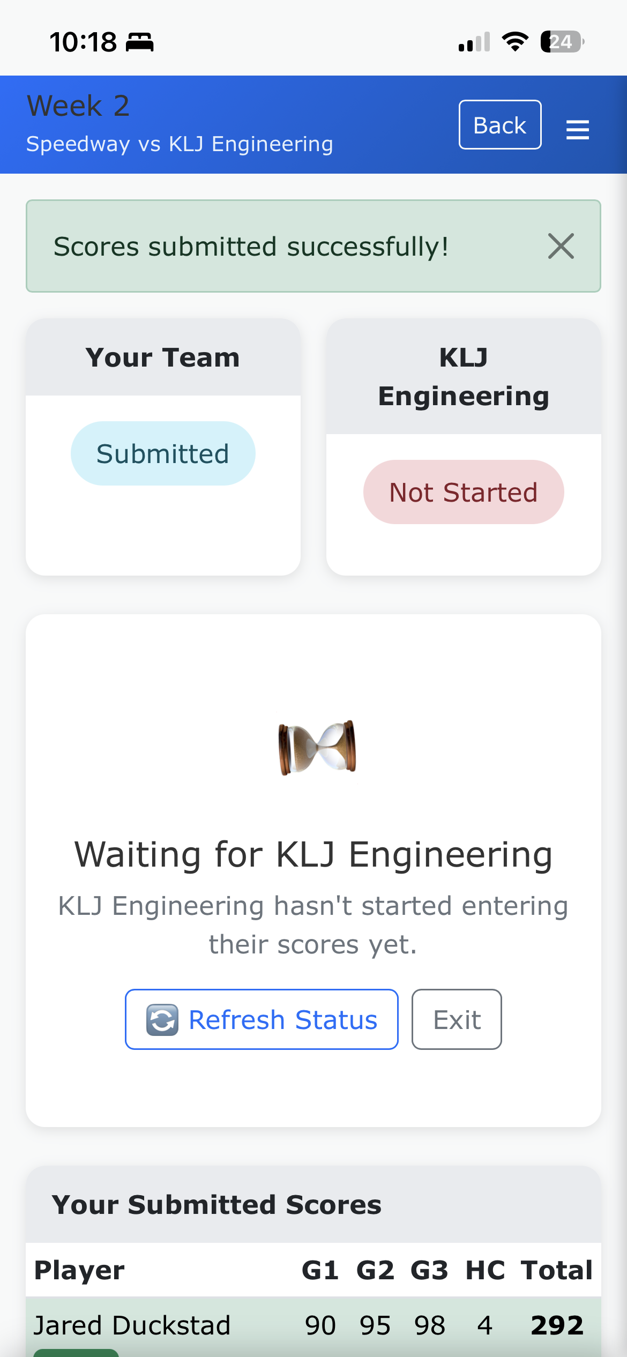Tap the Player column header
The width and height of the screenshot is (627, 1357).
click(x=79, y=1270)
